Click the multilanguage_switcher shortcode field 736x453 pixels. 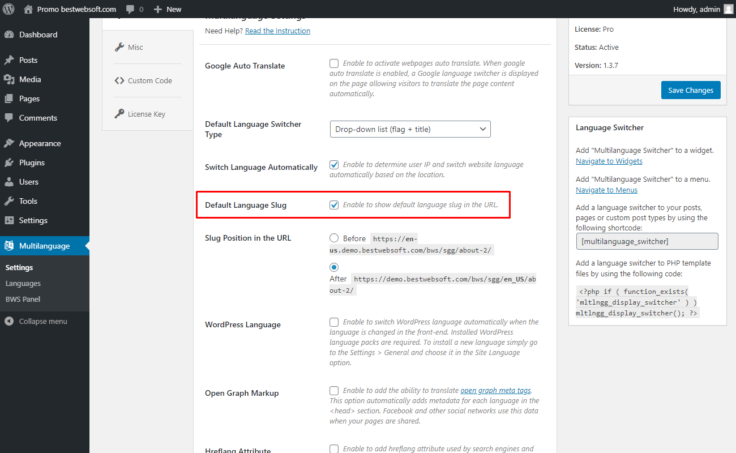click(647, 241)
